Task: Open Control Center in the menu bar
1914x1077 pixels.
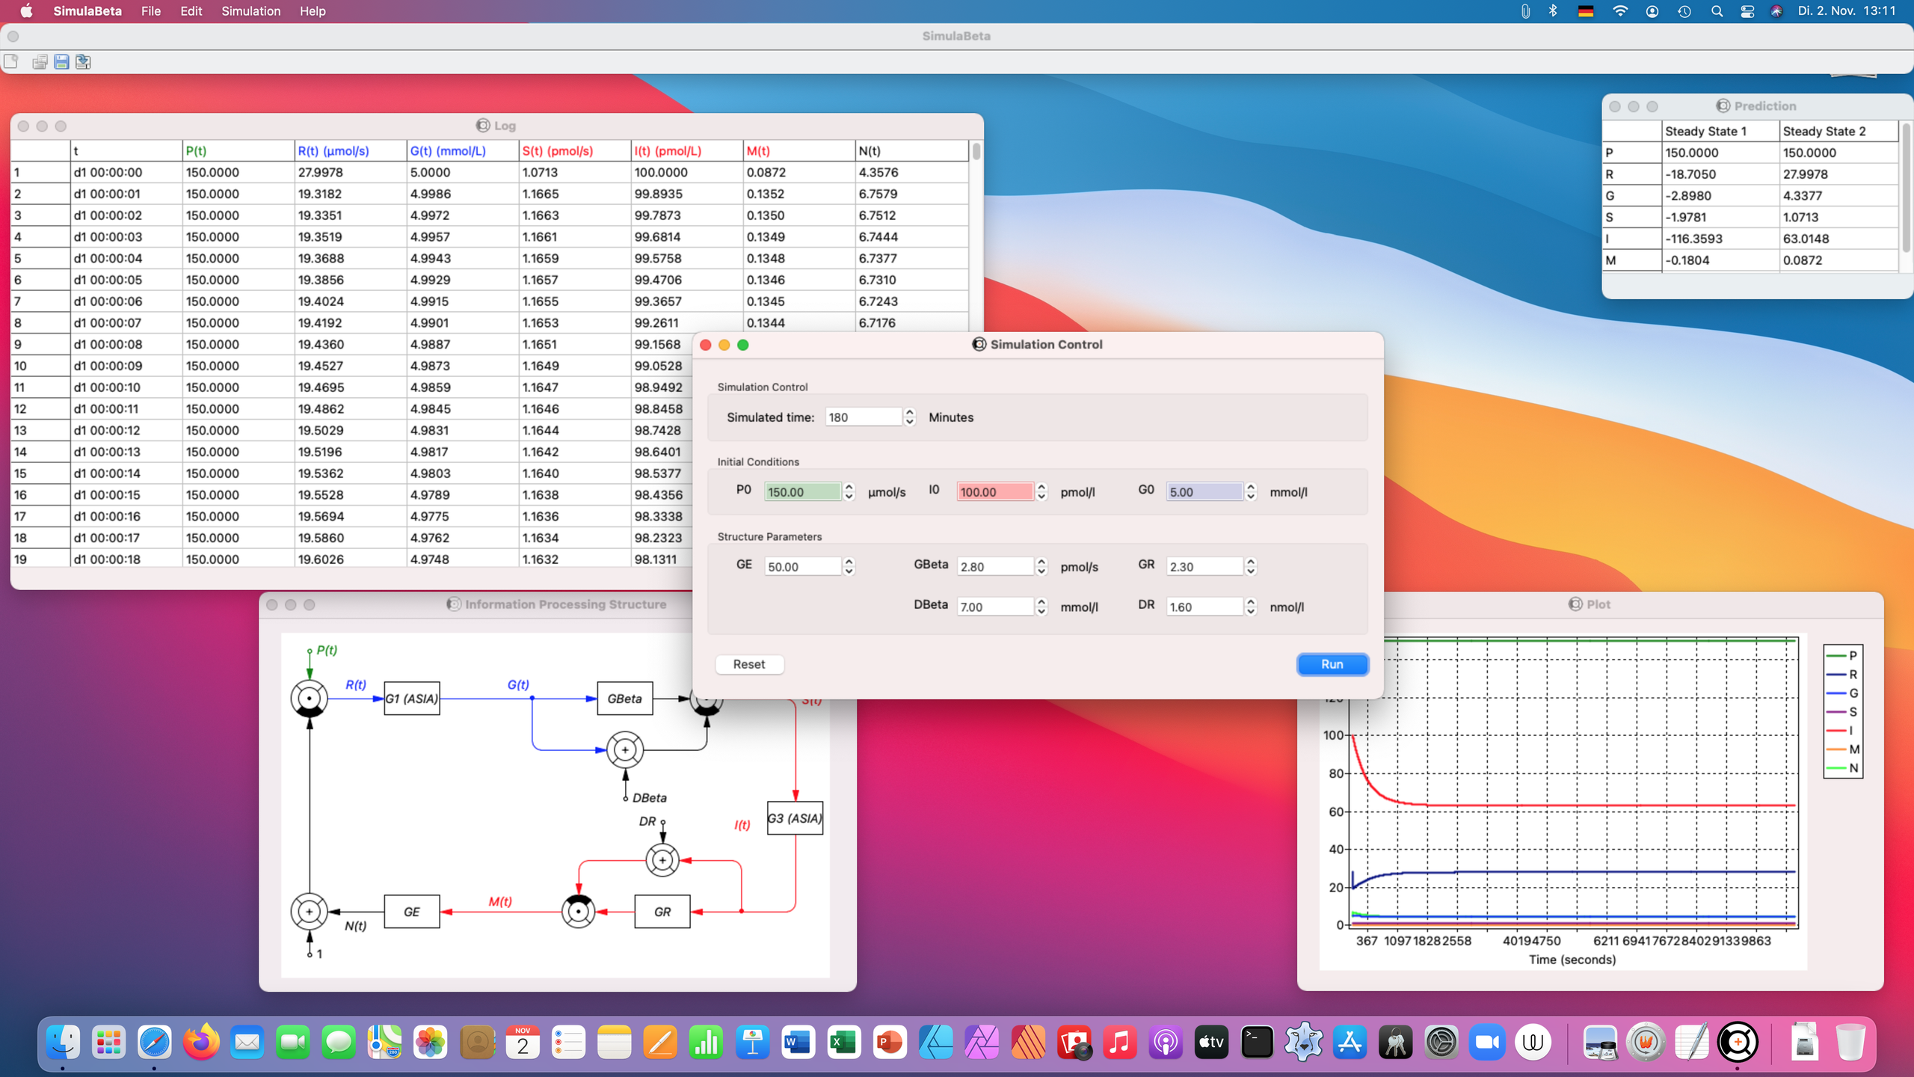Action: (1747, 11)
